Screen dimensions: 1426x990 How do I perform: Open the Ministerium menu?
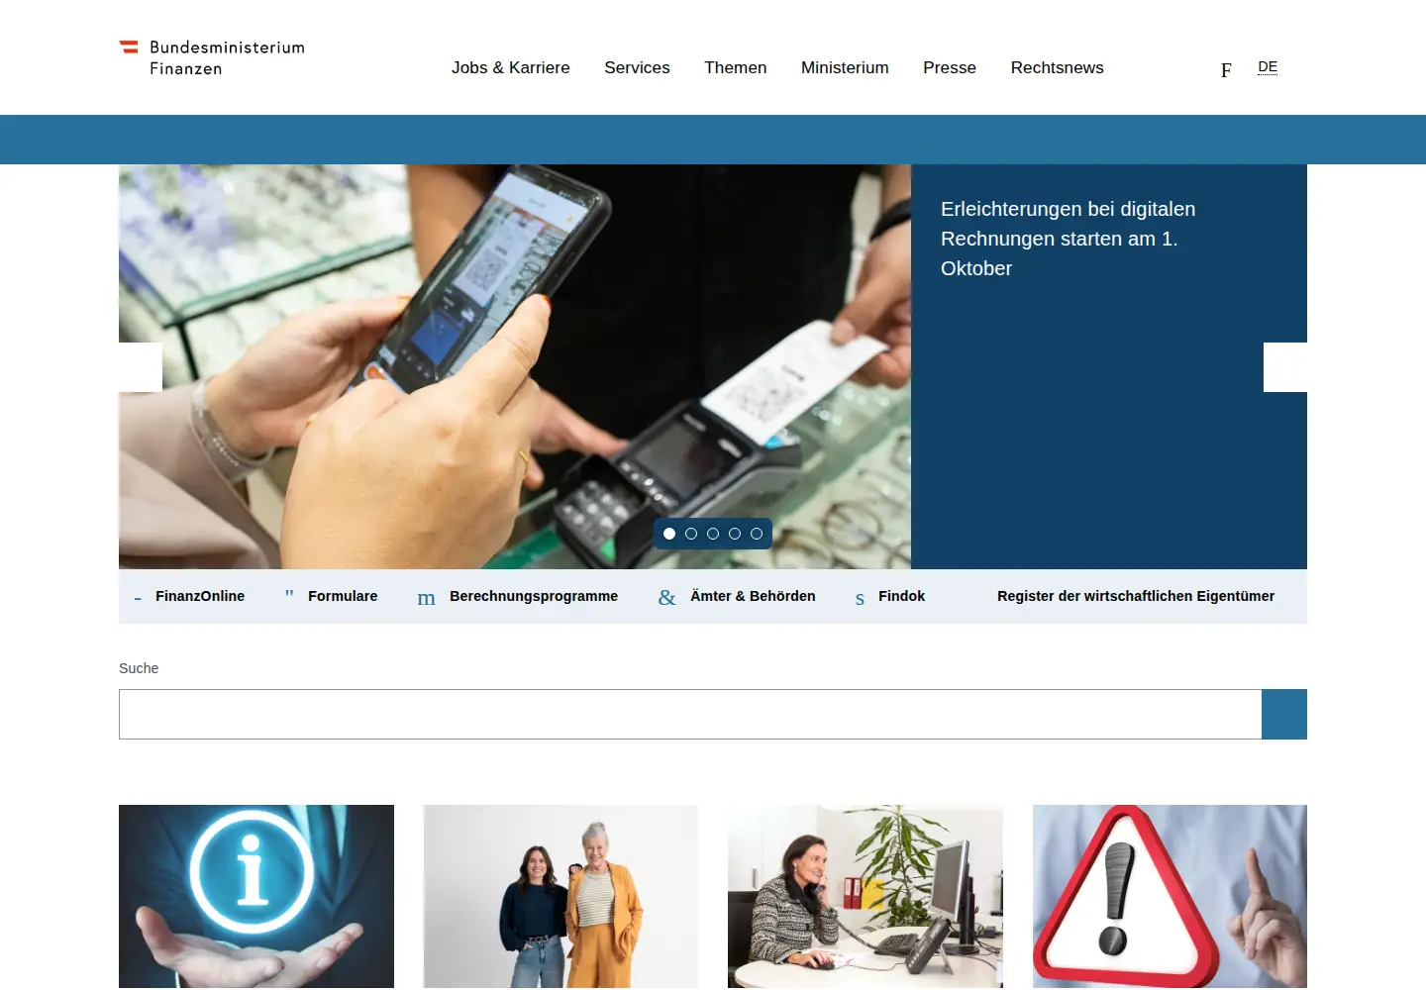(x=845, y=67)
